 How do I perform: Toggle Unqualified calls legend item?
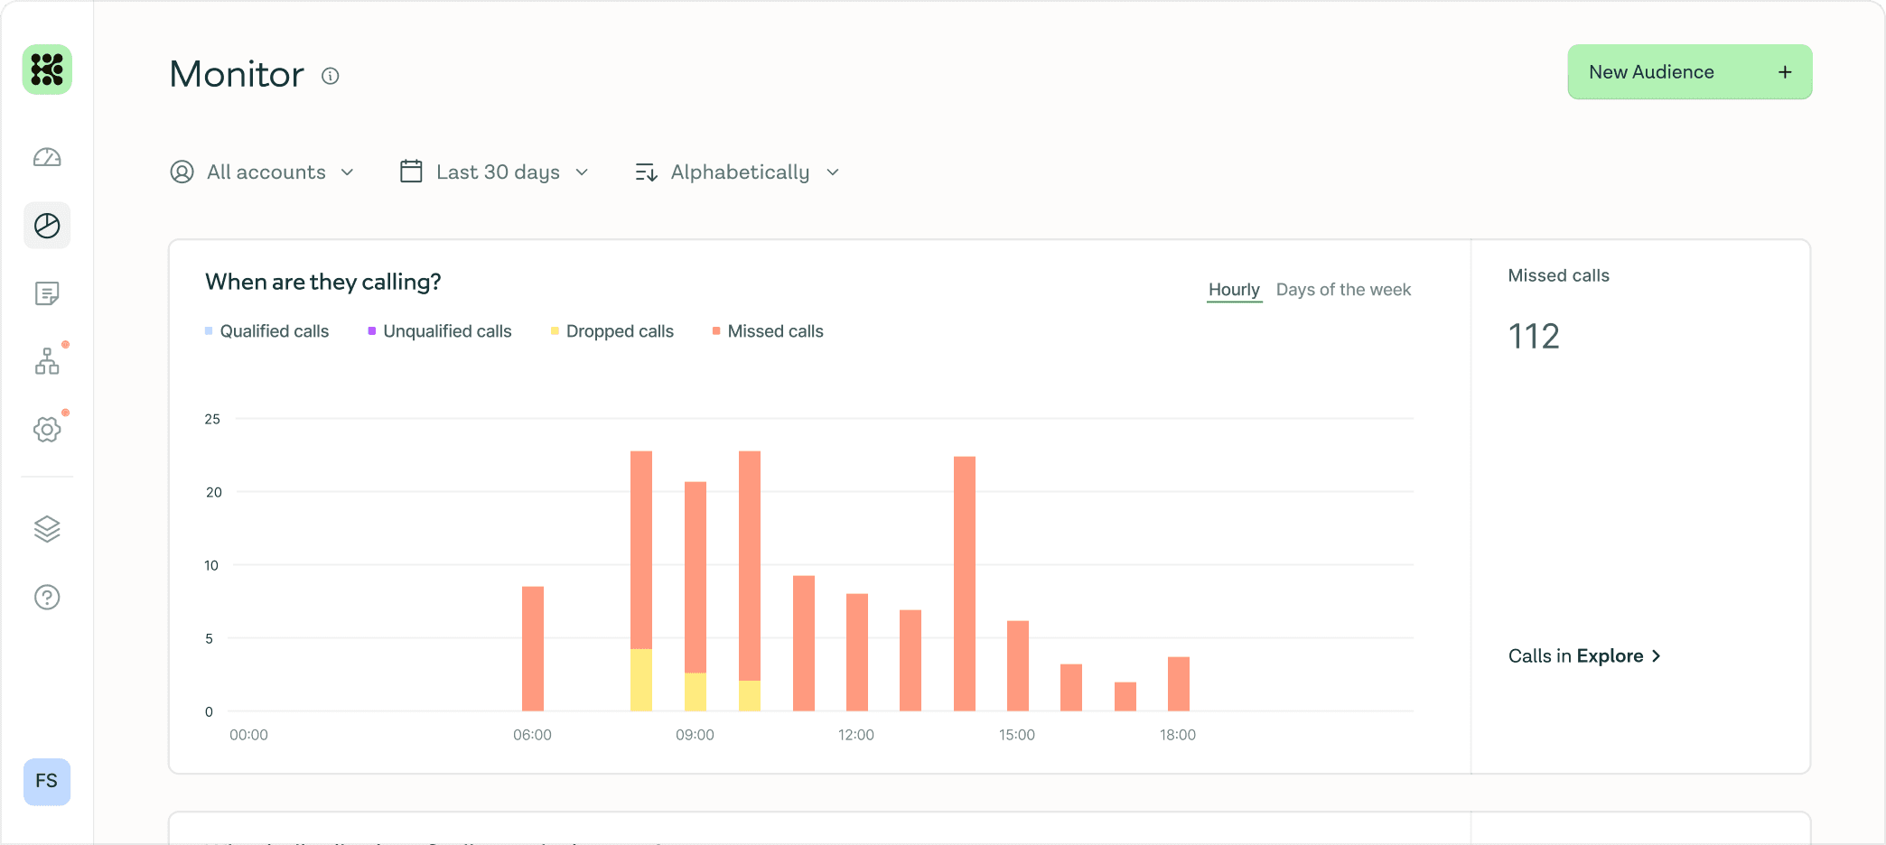click(x=440, y=331)
